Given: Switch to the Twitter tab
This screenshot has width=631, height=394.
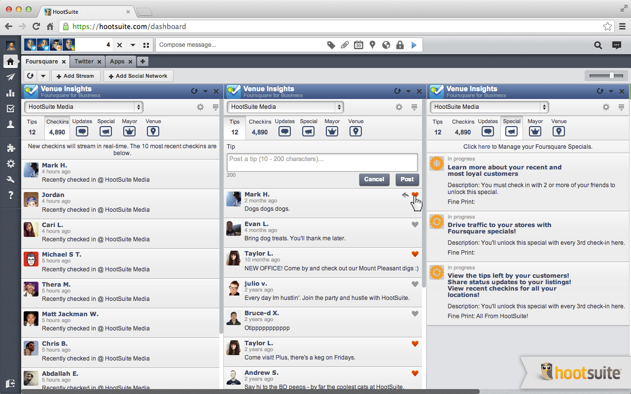Looking at the screenshot, I should click(84, 62).
